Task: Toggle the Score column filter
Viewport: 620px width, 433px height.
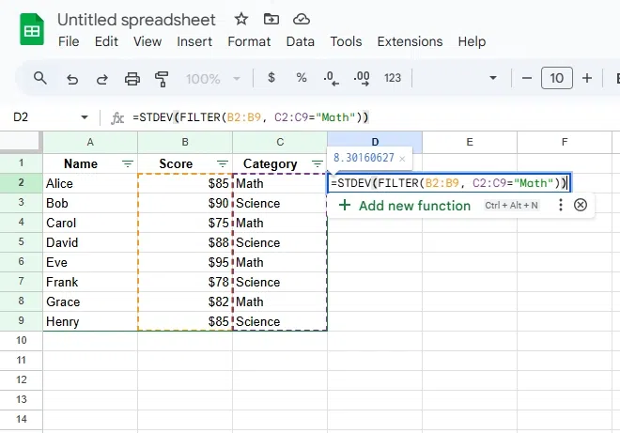Action: (222, 163)
